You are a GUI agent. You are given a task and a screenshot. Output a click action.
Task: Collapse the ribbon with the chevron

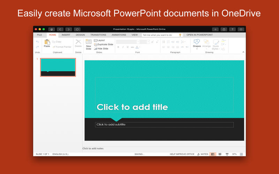tap(243, 52)
